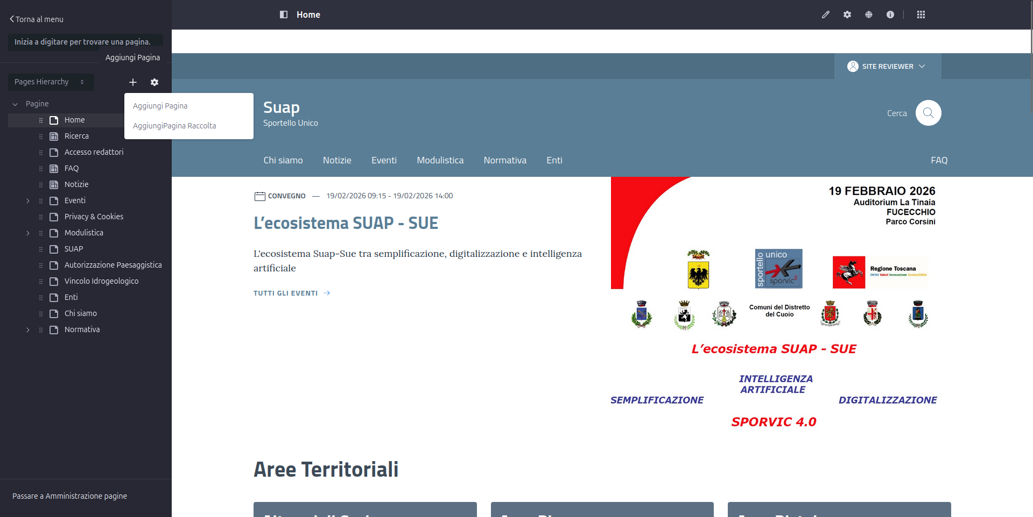Select Aggiungi Pagina from popup menu
The width and height of the screenshot is (1033, 517).
tap(160, 106)
